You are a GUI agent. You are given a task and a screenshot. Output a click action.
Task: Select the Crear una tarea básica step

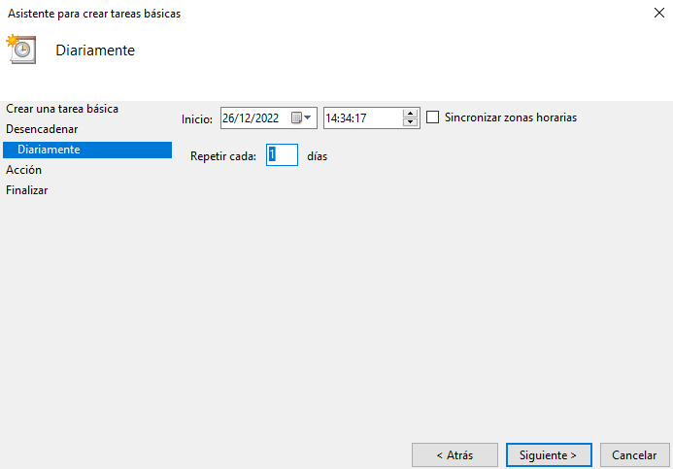coord(62,109)
